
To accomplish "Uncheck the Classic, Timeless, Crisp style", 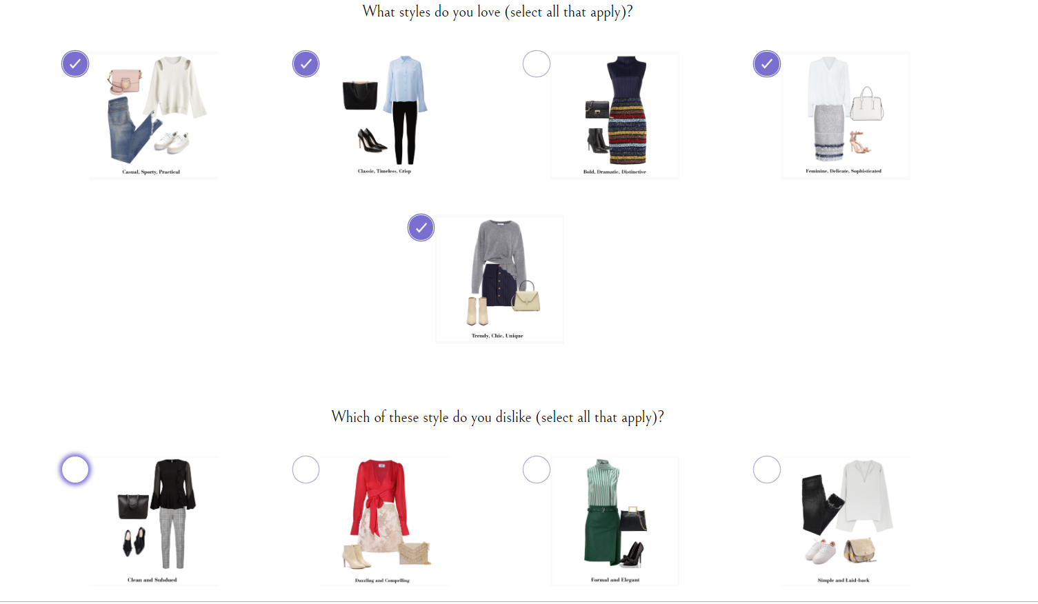I will [x=306, y=64].
